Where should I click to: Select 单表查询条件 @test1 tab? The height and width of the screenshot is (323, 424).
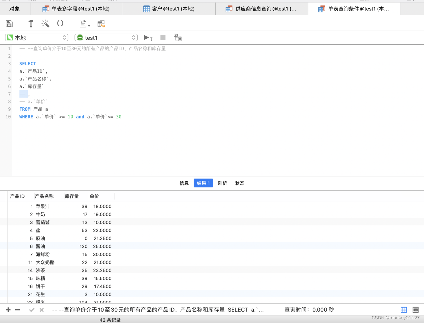point(354,9)
